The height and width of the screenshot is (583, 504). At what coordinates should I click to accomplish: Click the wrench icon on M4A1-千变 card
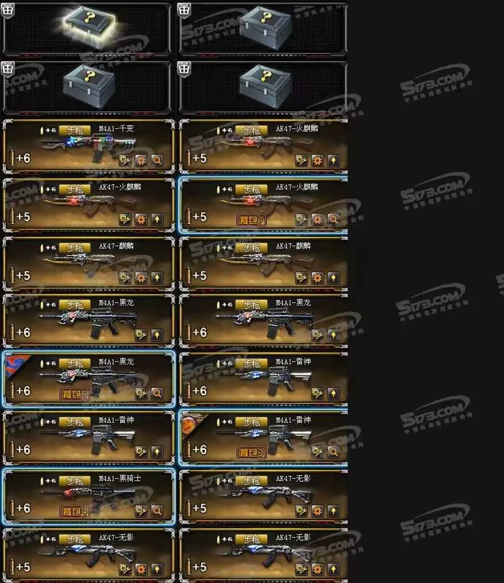[x=125, y=160]
